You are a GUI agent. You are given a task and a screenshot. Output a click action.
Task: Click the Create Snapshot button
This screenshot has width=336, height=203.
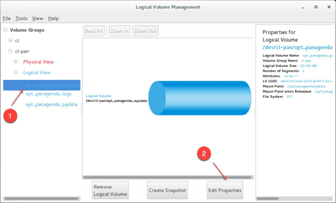(167, 190)
